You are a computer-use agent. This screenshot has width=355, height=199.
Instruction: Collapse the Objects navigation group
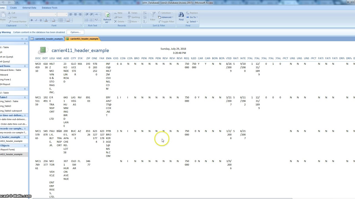pos(25,146)
